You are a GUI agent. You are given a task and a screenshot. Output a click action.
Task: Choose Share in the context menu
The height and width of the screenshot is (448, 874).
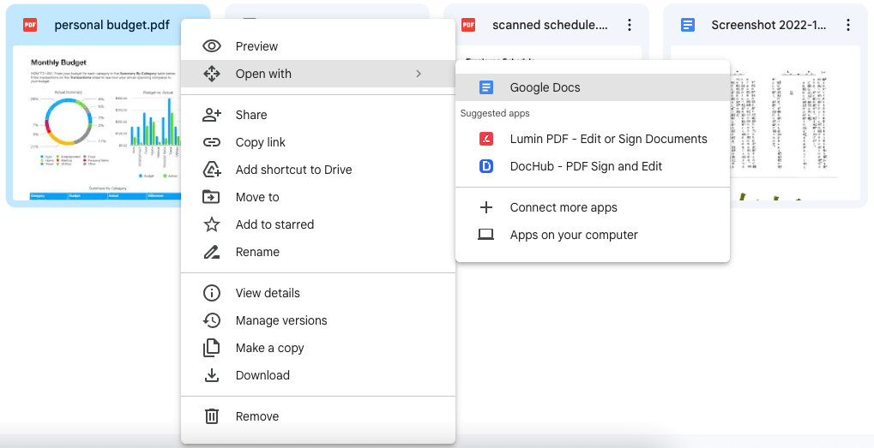pos(317,115)
